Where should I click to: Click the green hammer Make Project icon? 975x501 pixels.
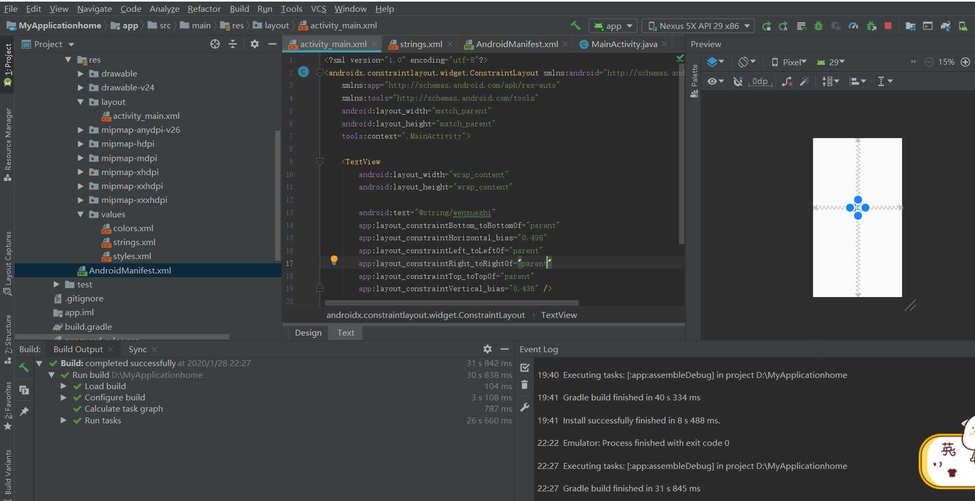(x=575, y=25)
